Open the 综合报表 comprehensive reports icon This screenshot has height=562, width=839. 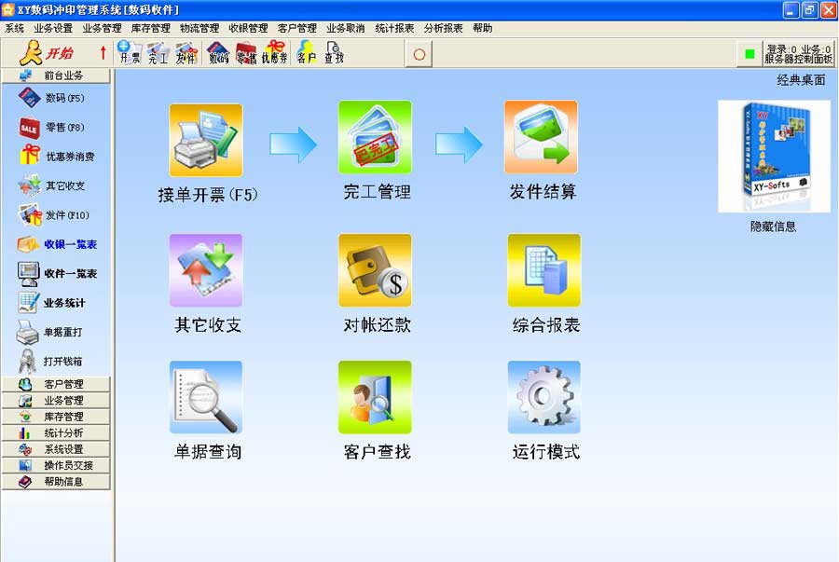point(543,270)
